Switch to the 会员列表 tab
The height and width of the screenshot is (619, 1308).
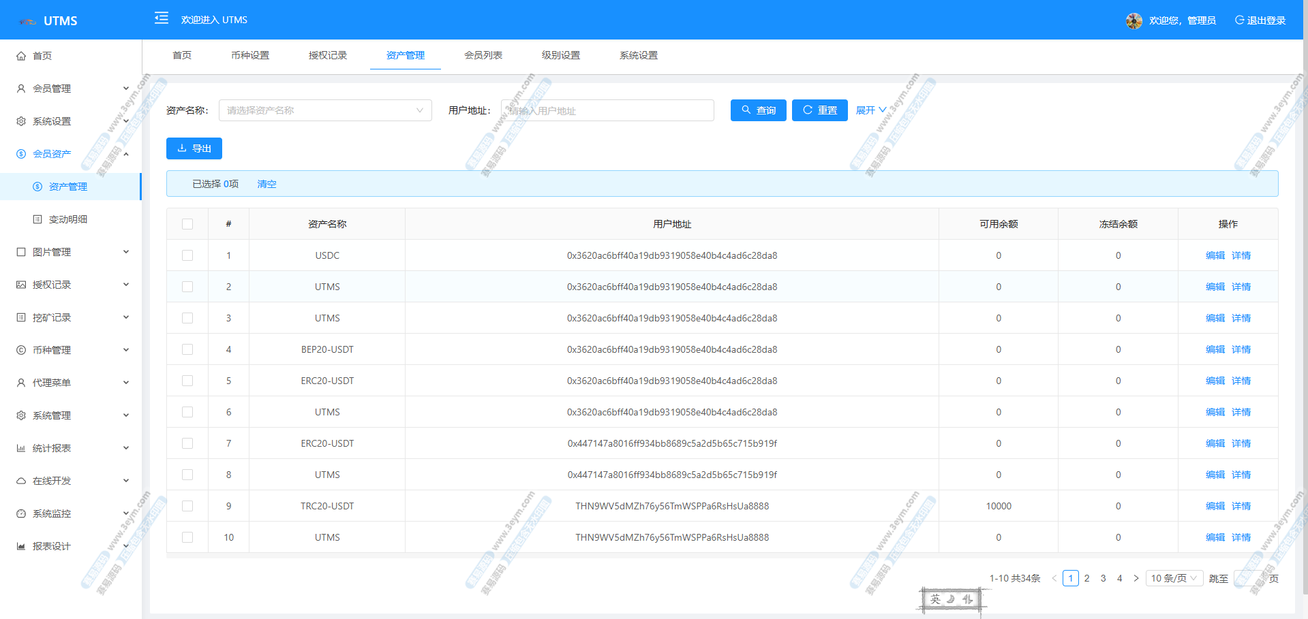tap(483, 55)
